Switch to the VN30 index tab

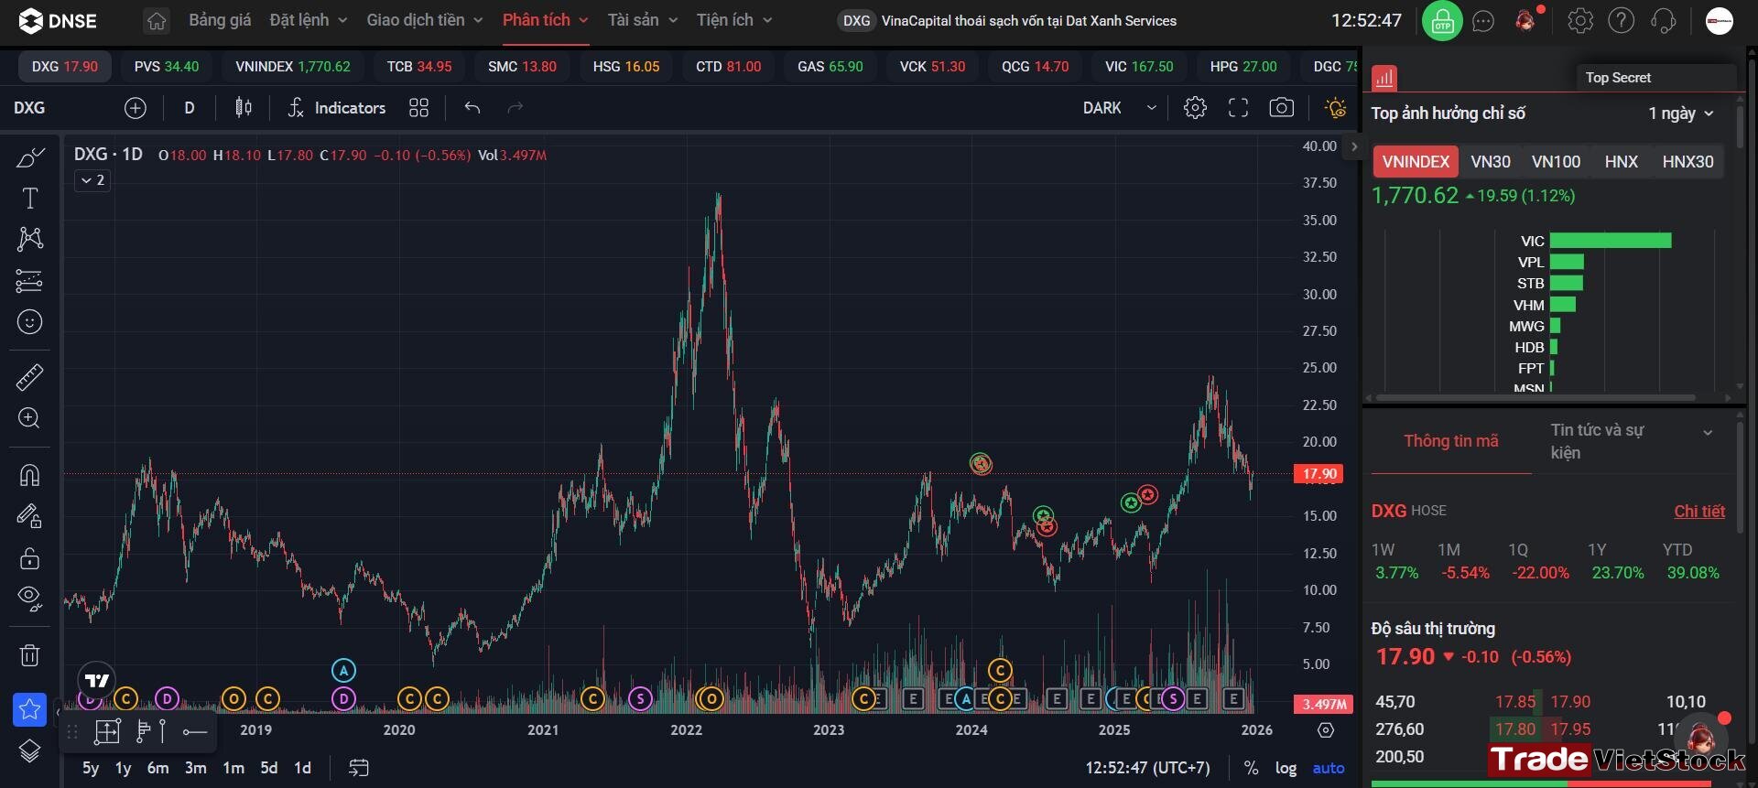tap(1490, 162)
